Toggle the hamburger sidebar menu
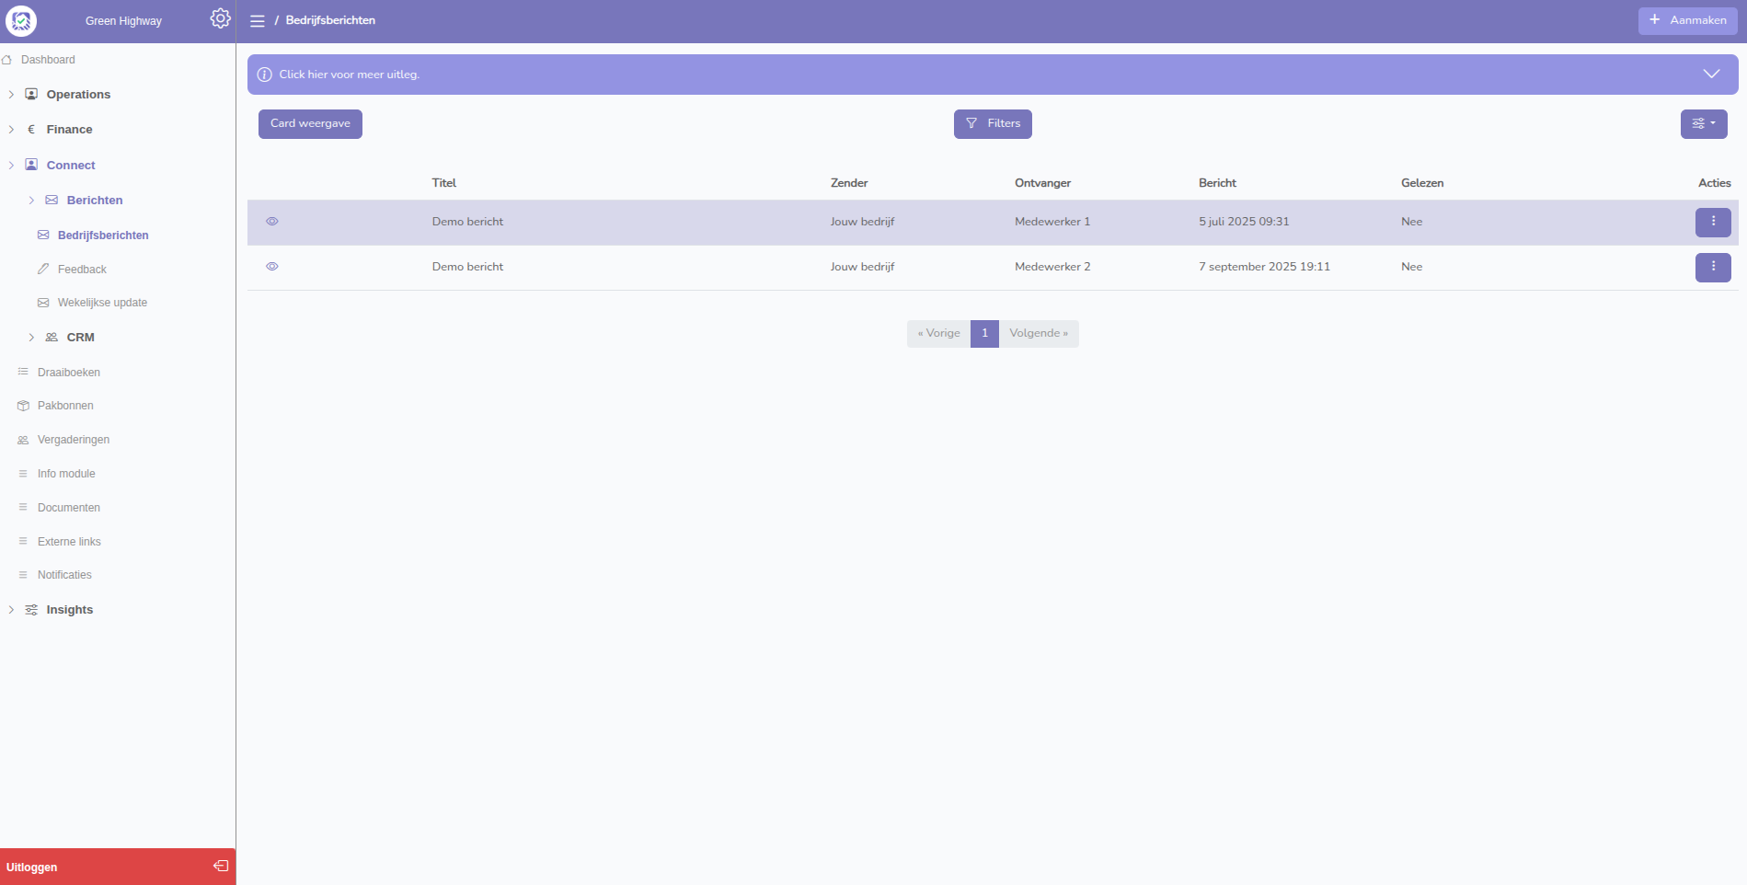Image resolution: width=1747 pixels, height=885 pixels. (258, 20)
